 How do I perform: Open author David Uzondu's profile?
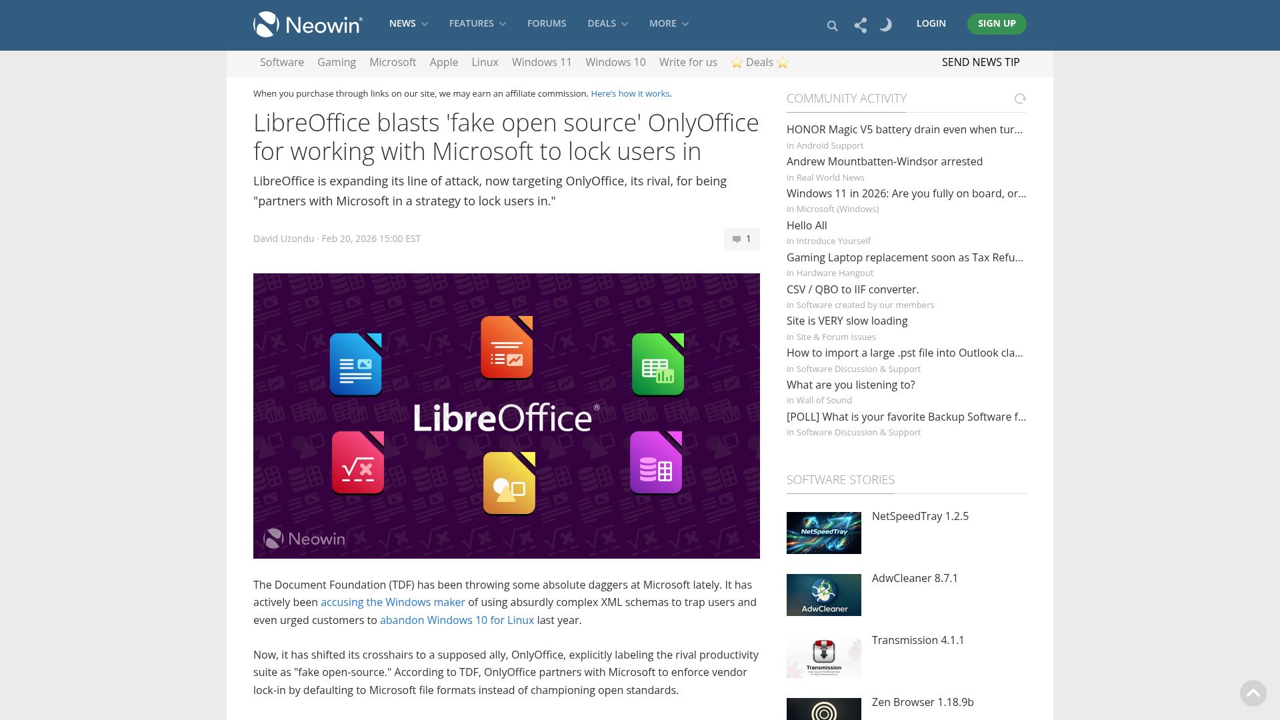point(283,239)
